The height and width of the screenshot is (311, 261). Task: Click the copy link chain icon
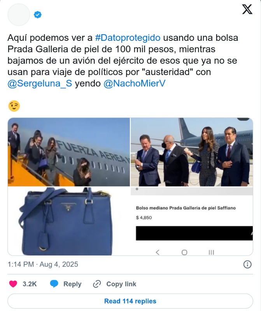click(x=97, y=284)
